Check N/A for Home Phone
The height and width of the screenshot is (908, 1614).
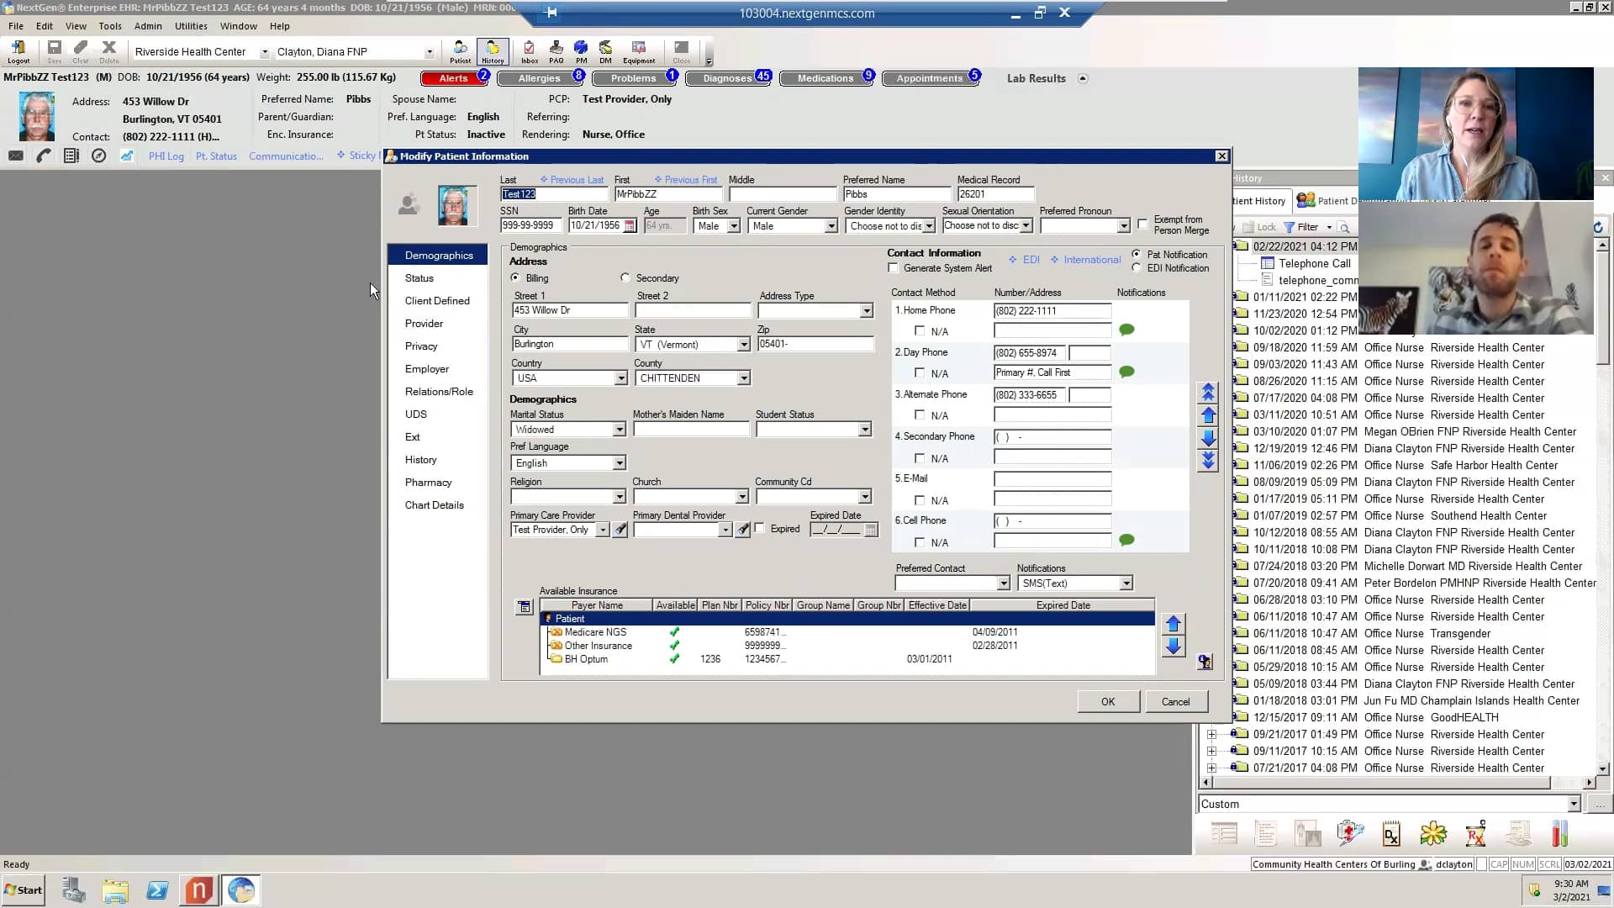pos(919,331)
